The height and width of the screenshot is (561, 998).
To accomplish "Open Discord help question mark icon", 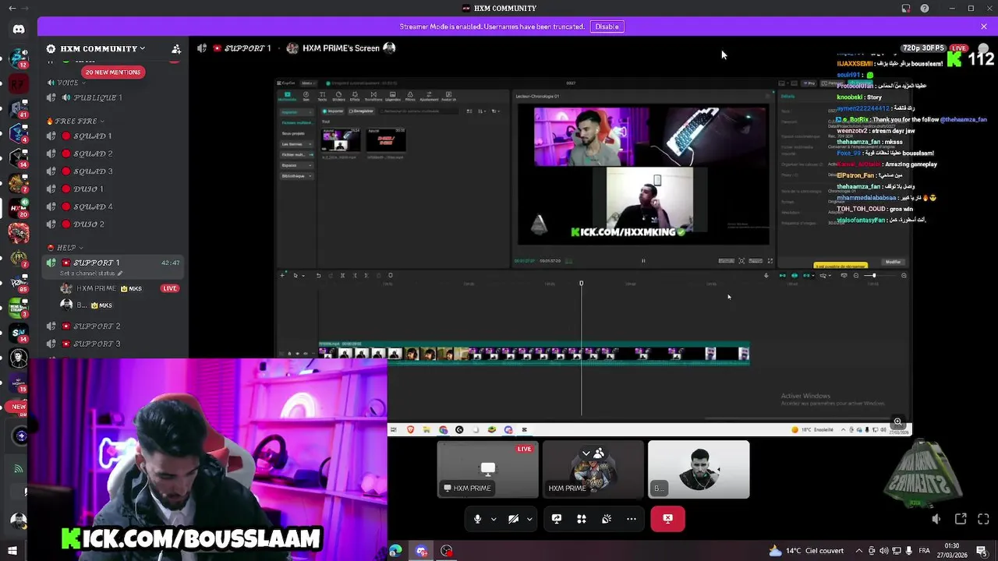I will pyautogui.click(x=925, y=9).
